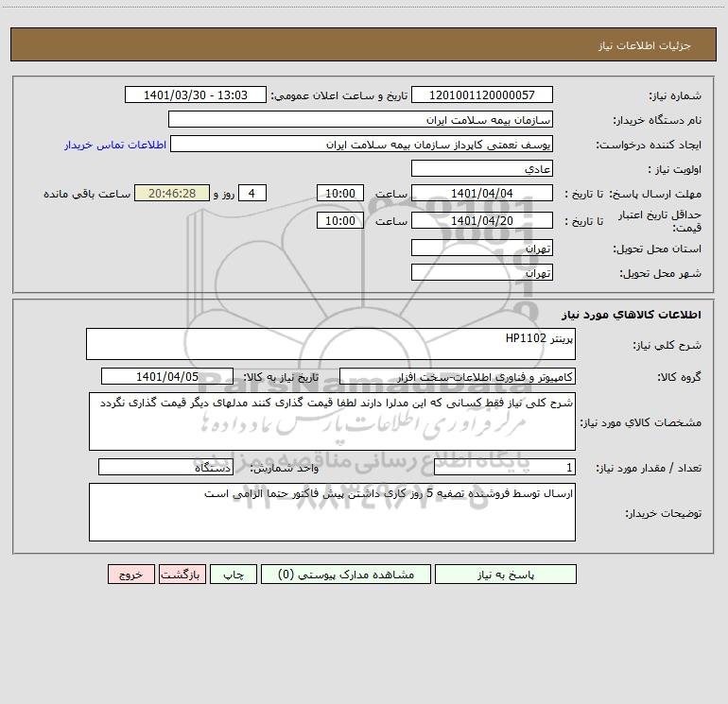Open 'مشاهده مدارک پیوستی (0)' button
The height and width of the screenshot is (704, 728).
pyautogui.click(x=346, y=574)
